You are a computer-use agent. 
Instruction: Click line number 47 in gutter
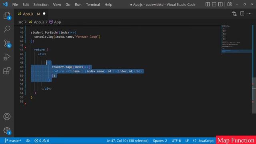[22, 62]
